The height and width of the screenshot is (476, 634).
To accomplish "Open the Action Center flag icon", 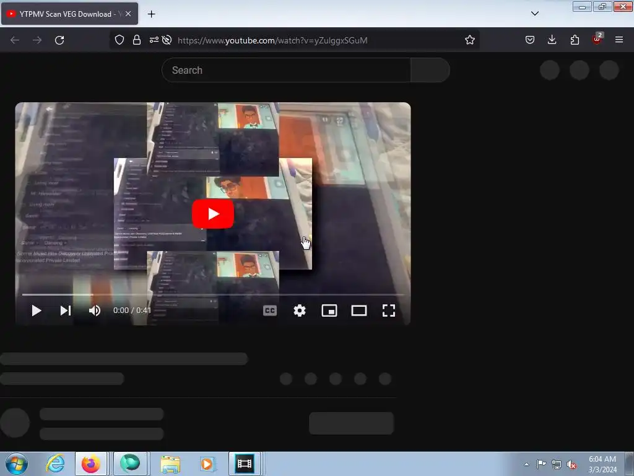I will [541, 464].
